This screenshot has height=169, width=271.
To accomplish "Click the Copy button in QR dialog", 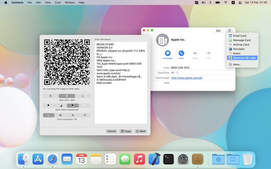I will (x=126, y=131).
